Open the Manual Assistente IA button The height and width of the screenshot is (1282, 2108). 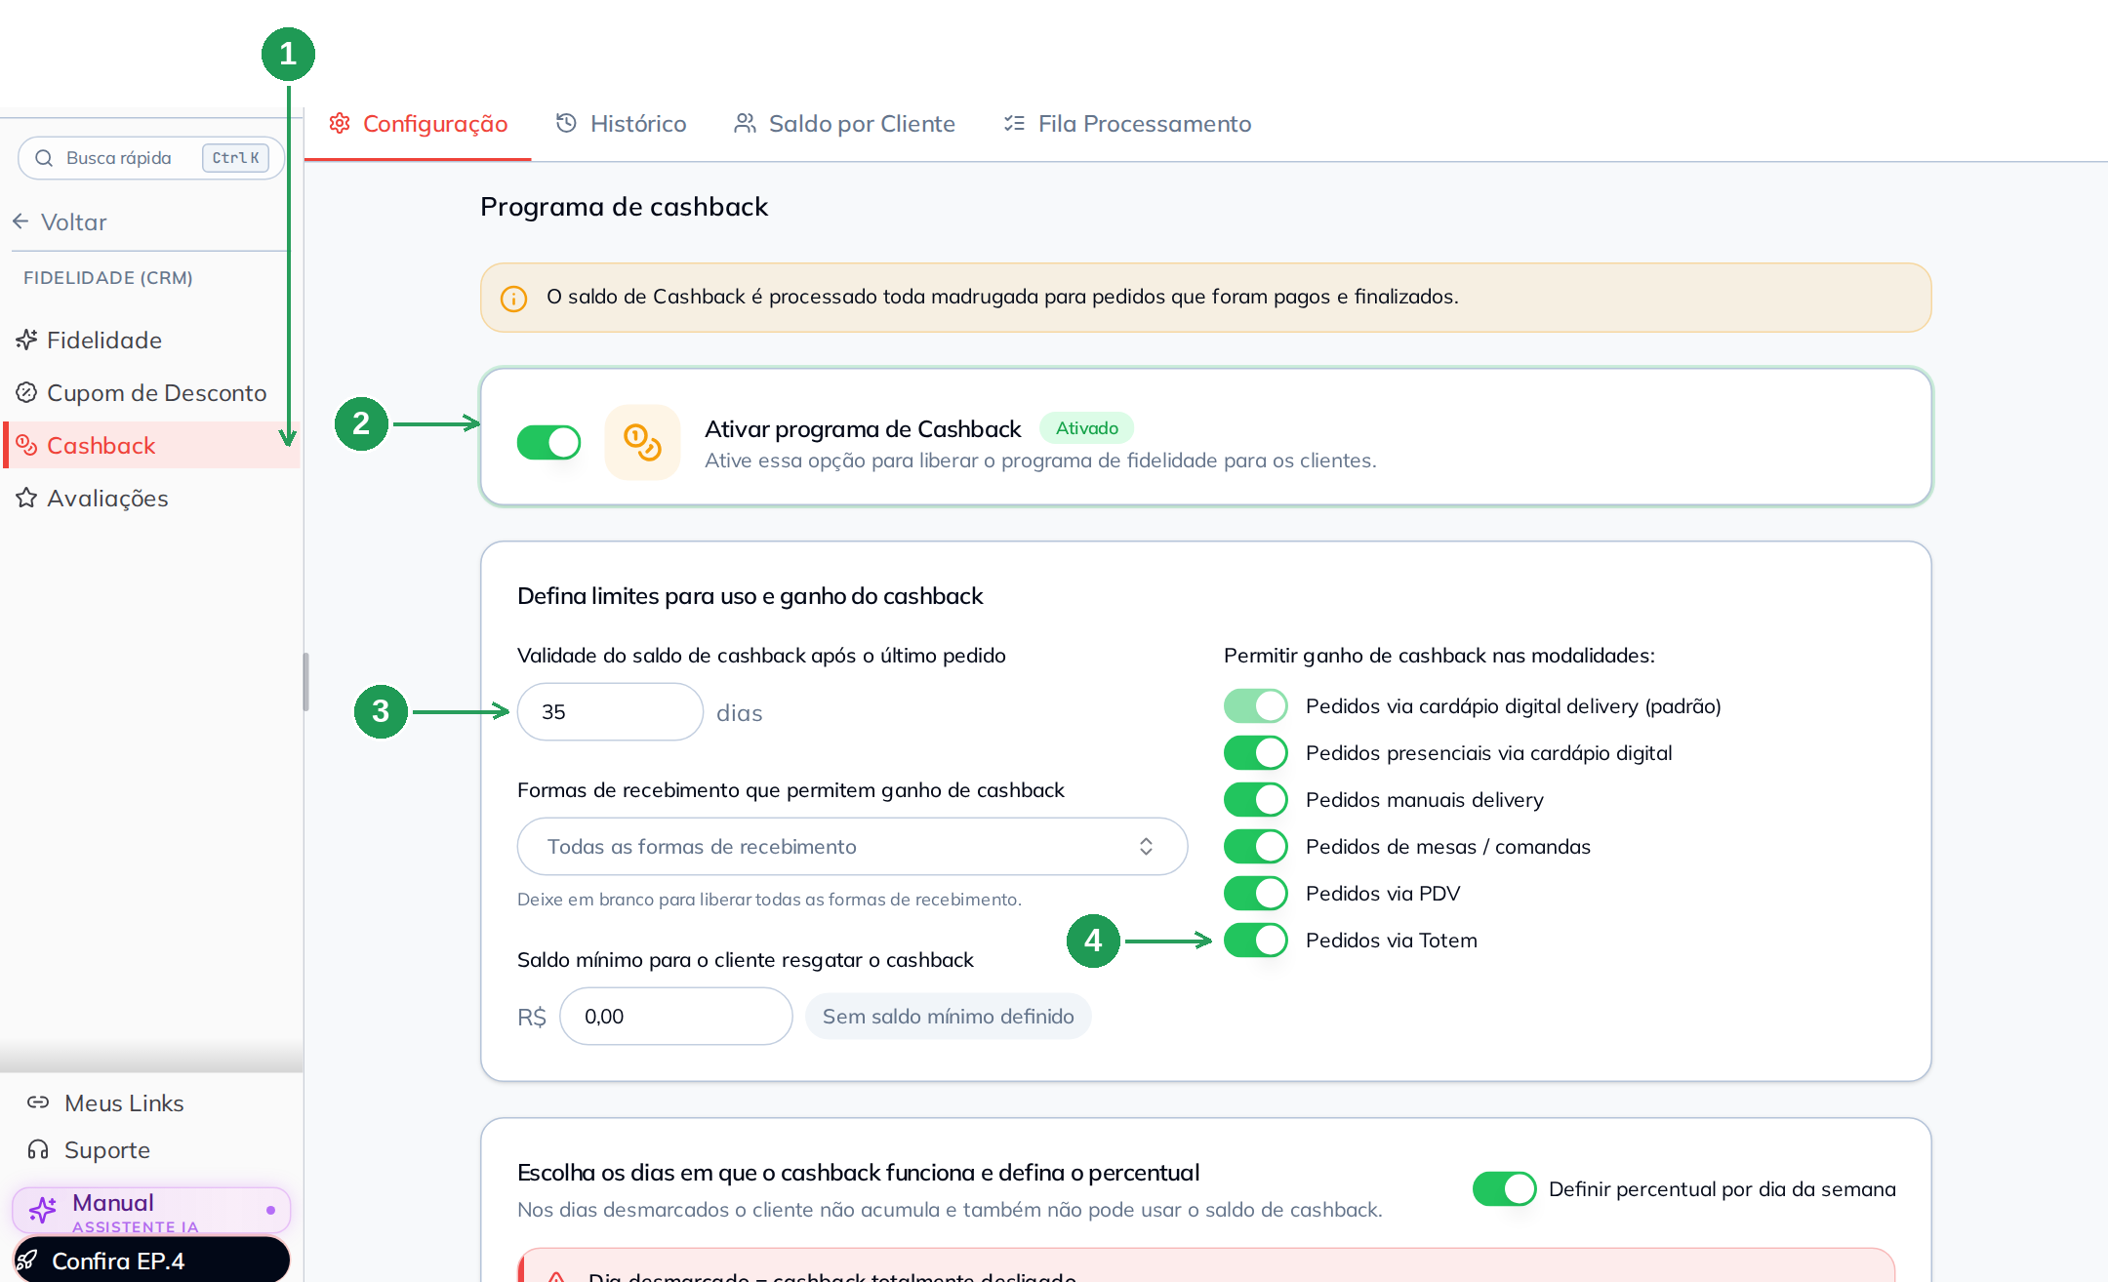(151, 1210)
